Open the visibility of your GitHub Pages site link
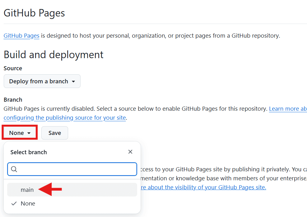Screen dimensions: 307x217 pos(204,187)
